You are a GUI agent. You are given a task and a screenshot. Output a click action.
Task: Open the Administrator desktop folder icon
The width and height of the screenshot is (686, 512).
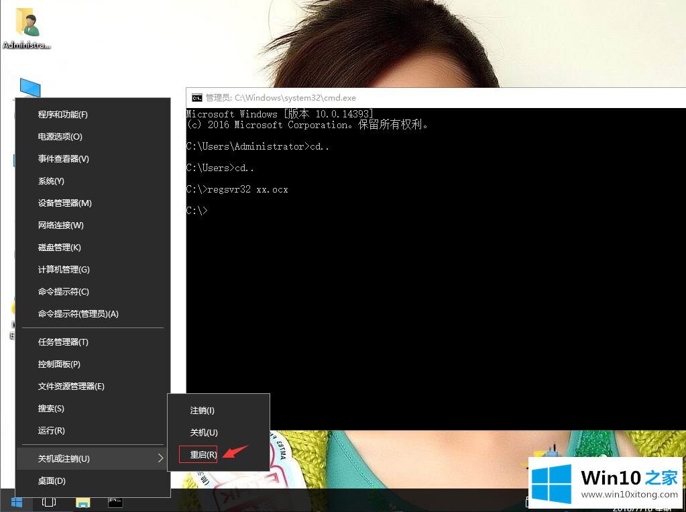27,28
